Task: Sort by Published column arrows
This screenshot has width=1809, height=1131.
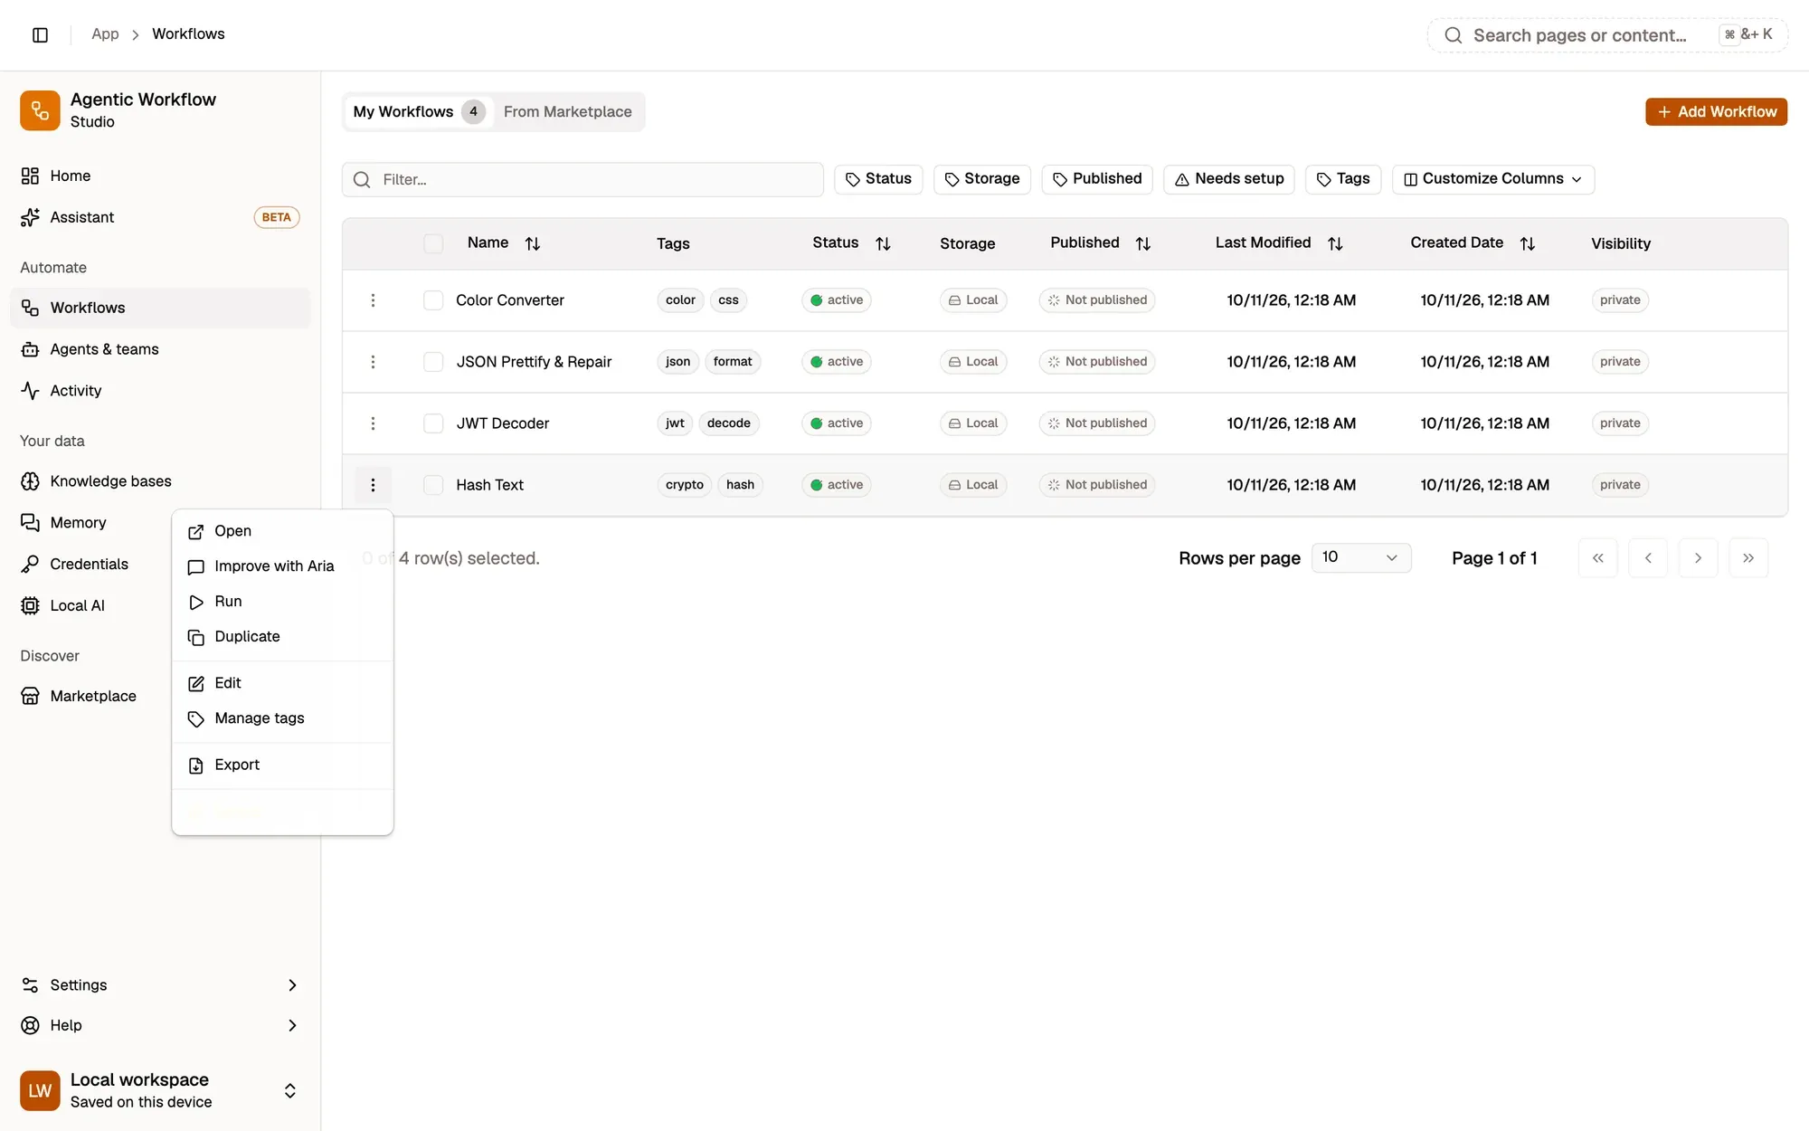Action: coord(1143,243)
